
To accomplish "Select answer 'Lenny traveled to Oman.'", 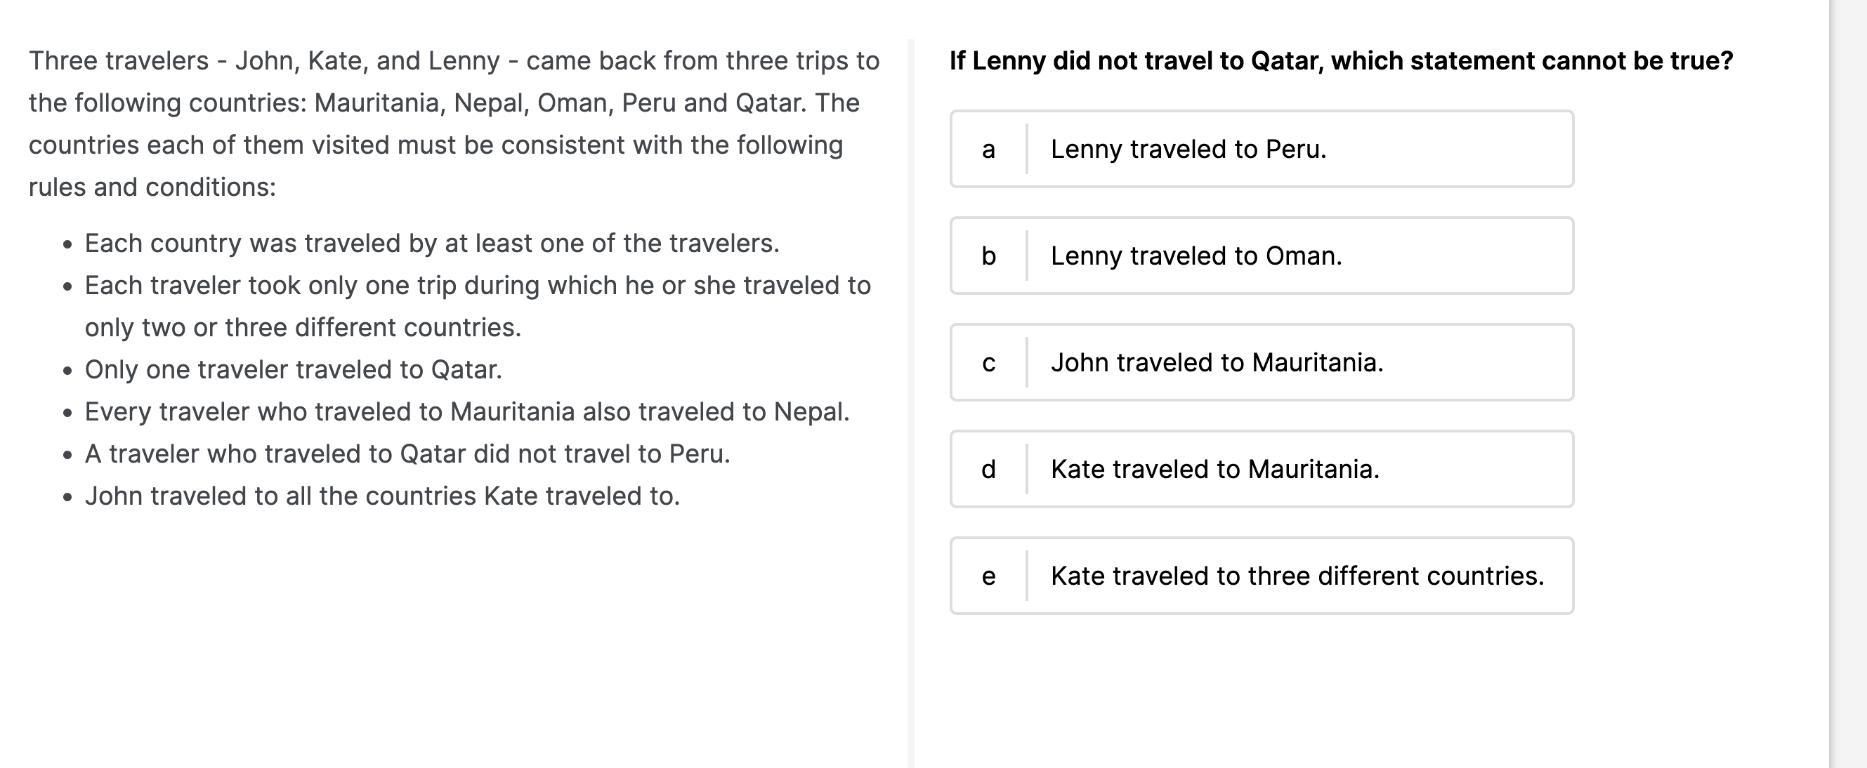I will click(1262, 256).
